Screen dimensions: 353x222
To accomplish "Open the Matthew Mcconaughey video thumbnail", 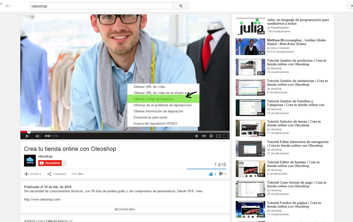I will 250,47.
